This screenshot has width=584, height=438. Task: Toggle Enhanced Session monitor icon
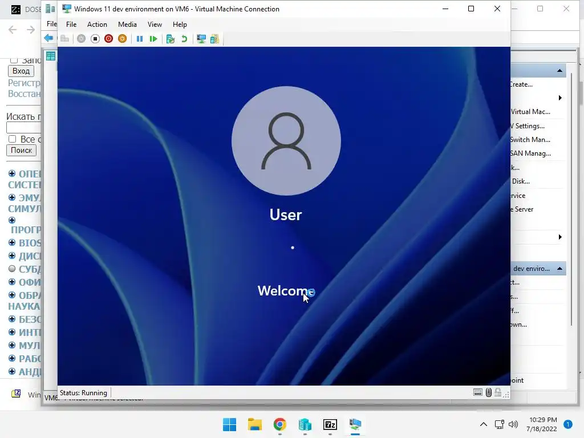click(x=201, y=39)
